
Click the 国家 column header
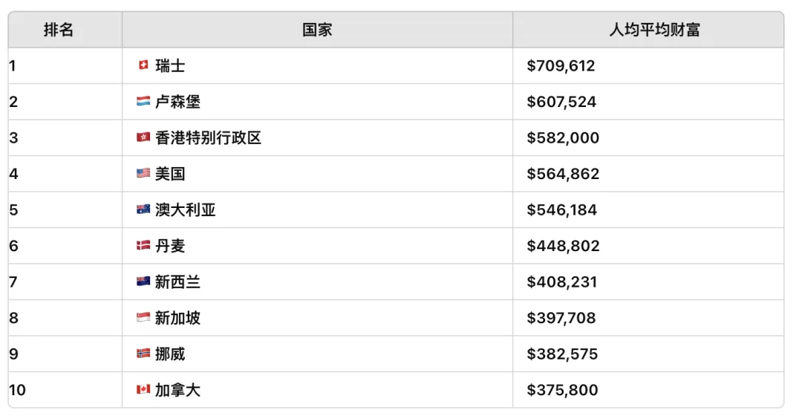(x=317, y=30)
